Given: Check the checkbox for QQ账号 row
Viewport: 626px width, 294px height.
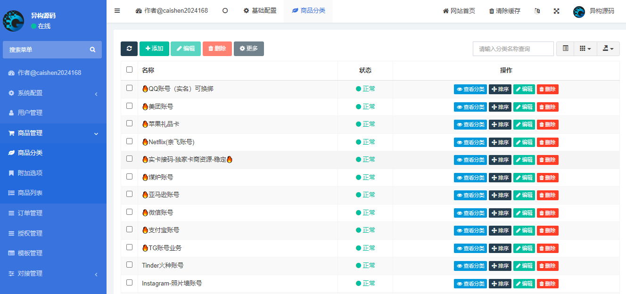Looking at the screenshot, I should click(129, 89).
